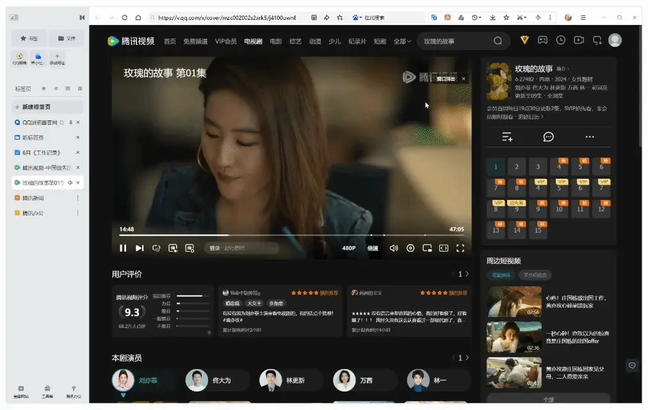Viewport: 648px width, 410px height.
Task: Select the 花絮资讯 tab in 周边短视频
Action: pyautogui.click(x=501, y=275)
